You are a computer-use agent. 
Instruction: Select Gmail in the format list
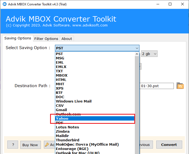pos(61,110)
